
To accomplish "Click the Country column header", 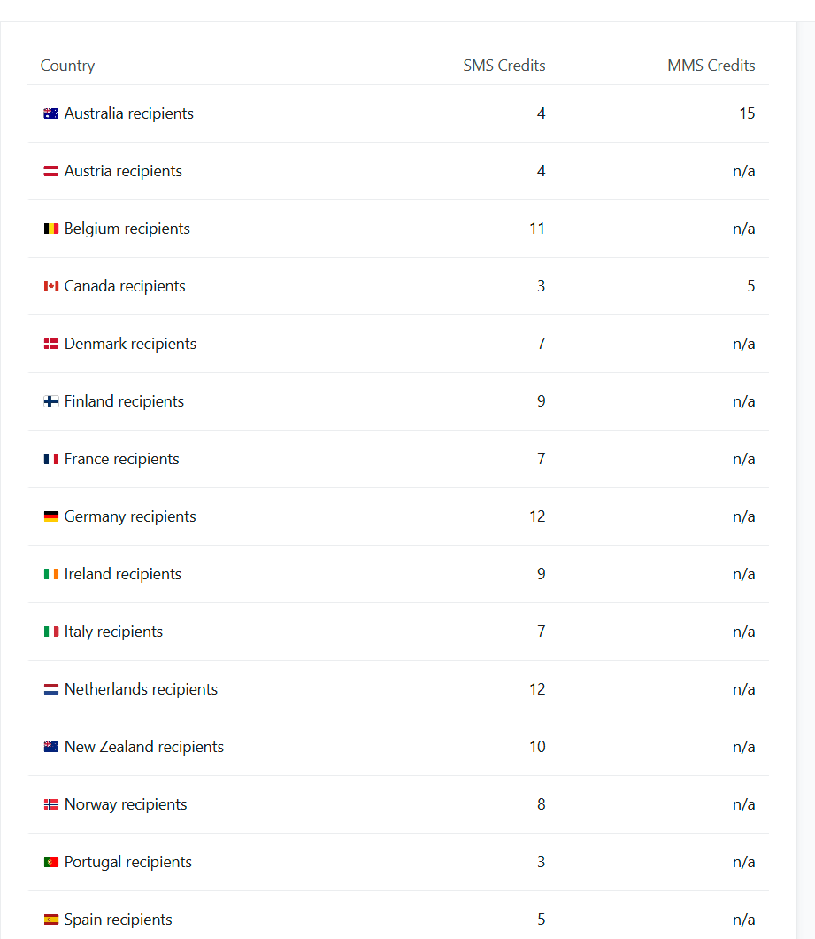I will point(67,66).
